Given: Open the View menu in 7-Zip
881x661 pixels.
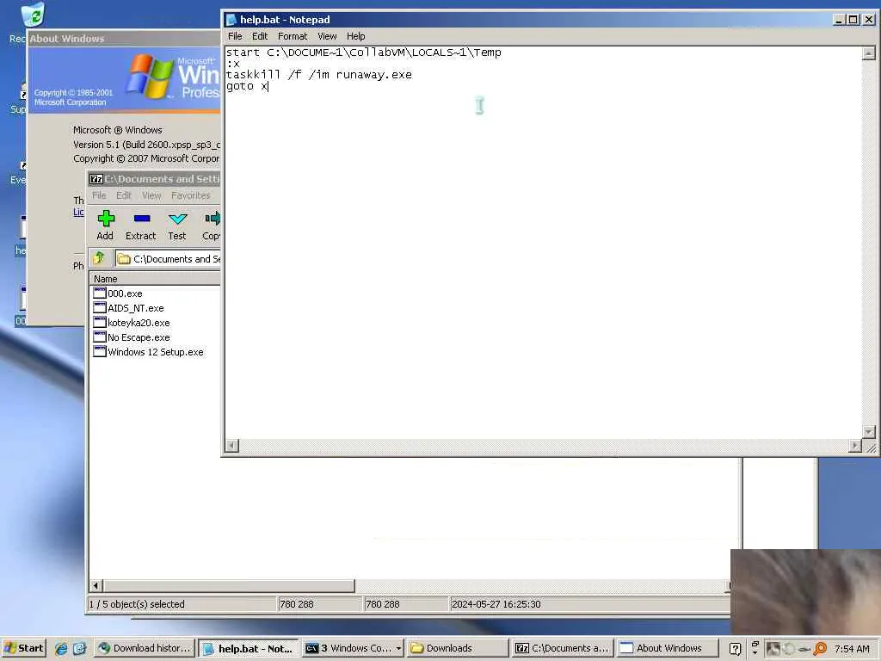Looking at the screenshot, I should pos(151,195).
